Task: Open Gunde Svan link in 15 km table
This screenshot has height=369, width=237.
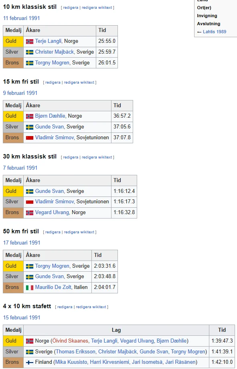Action: click(49, 126)
